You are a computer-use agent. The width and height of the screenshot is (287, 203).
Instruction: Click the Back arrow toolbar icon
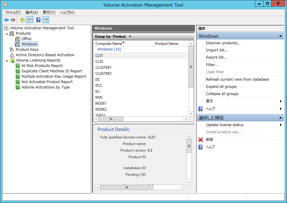[6, 20]
